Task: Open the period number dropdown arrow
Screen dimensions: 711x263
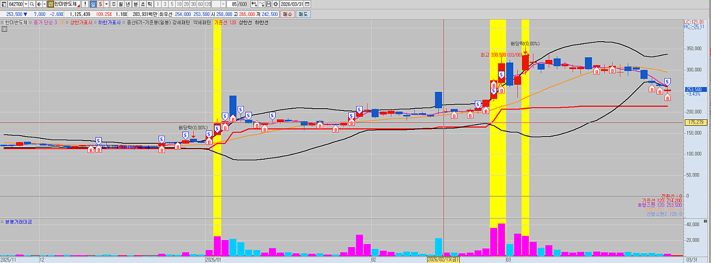Action: [x=106, y=4]
